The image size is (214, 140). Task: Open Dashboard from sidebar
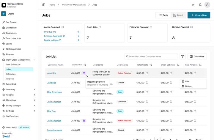click(x=11, y=28)
